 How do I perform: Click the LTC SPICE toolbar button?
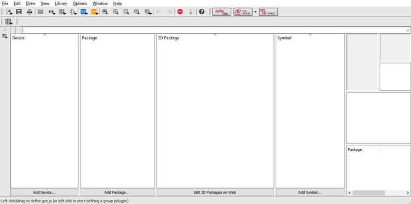(x=243, y=12)
